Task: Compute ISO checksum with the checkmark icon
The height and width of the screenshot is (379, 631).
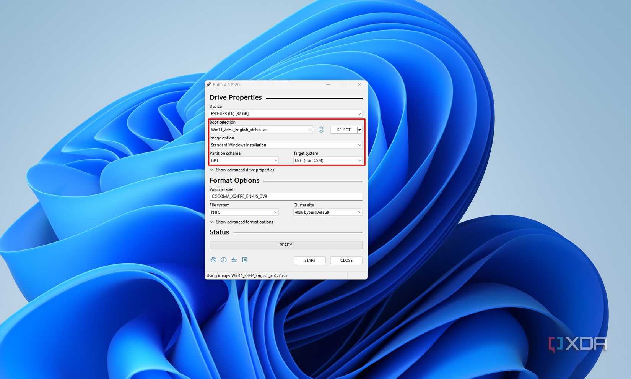Action: 321,130
